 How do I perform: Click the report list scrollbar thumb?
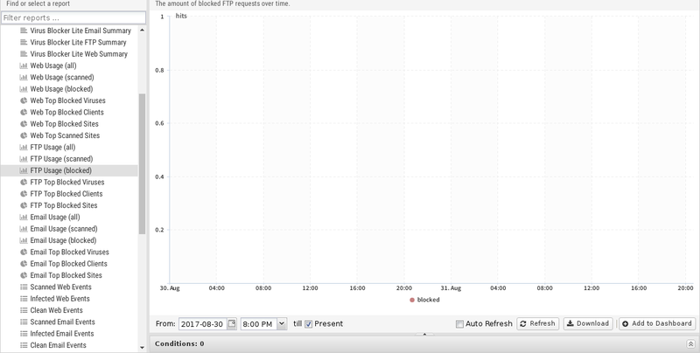(x=142, y=163)
